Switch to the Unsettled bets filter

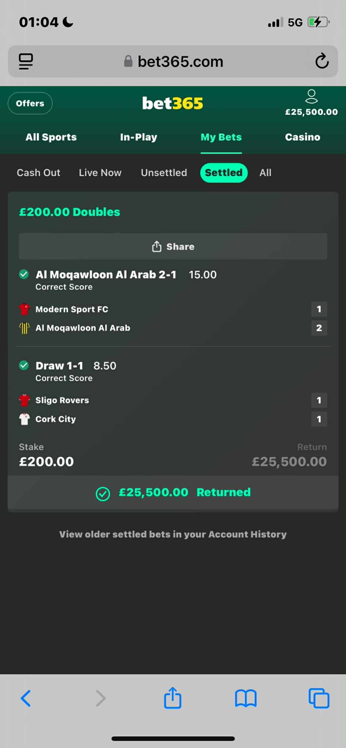click(x=164, y=172)
